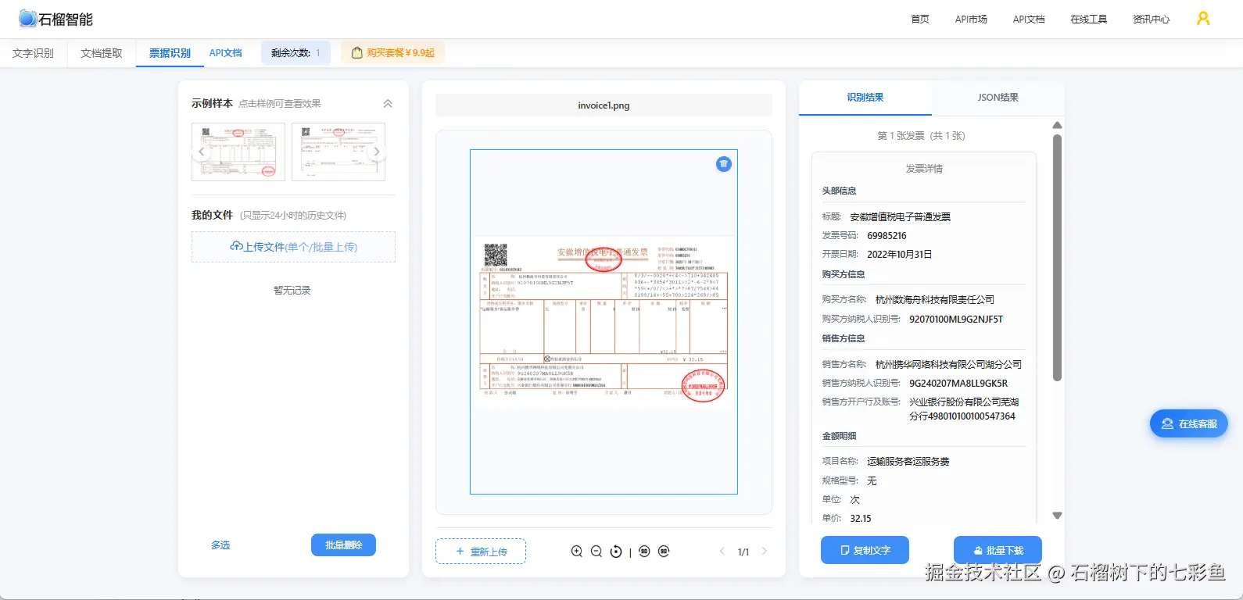The width and height of the screenshot is (1243, 600).
Task: Reset the invoice preview rotation
Action: point(616,552)
